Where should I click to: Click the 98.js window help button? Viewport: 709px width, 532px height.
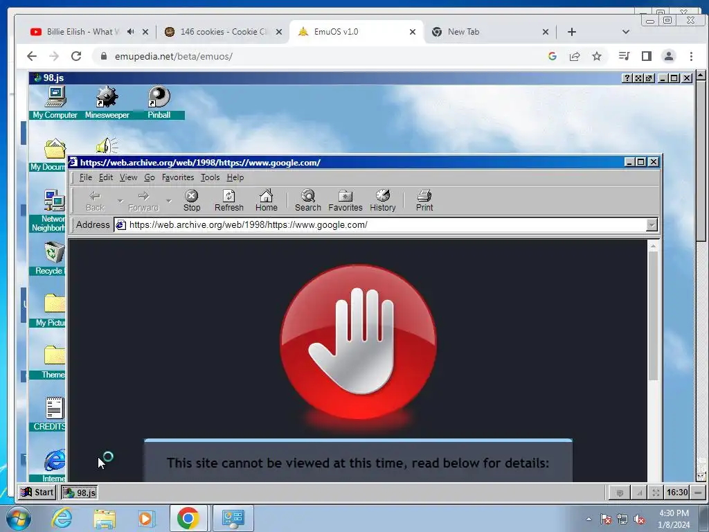(627, 78)
